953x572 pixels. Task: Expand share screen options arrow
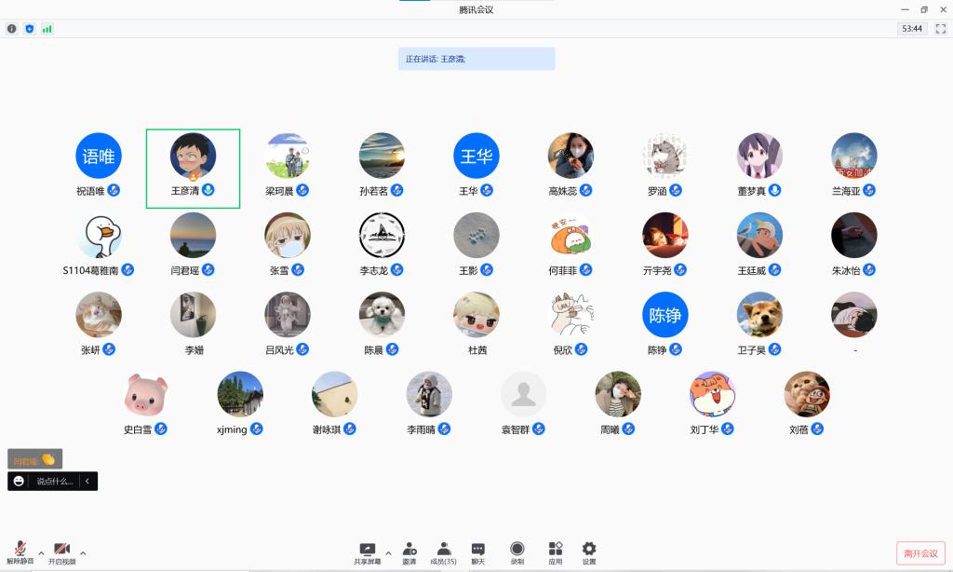pos(388,552)
